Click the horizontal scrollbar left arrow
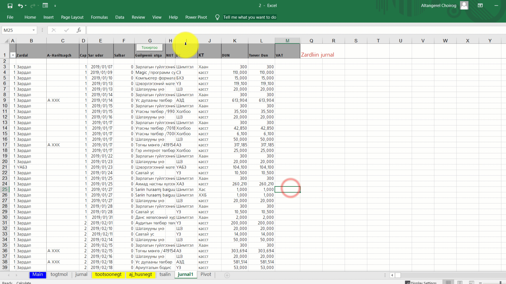Viewport: 506px width, 284px height. click(x=392, y=275)
